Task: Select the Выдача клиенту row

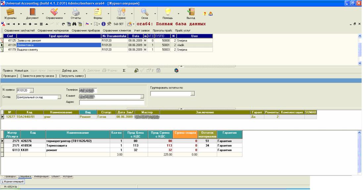Action: (108, 50)
